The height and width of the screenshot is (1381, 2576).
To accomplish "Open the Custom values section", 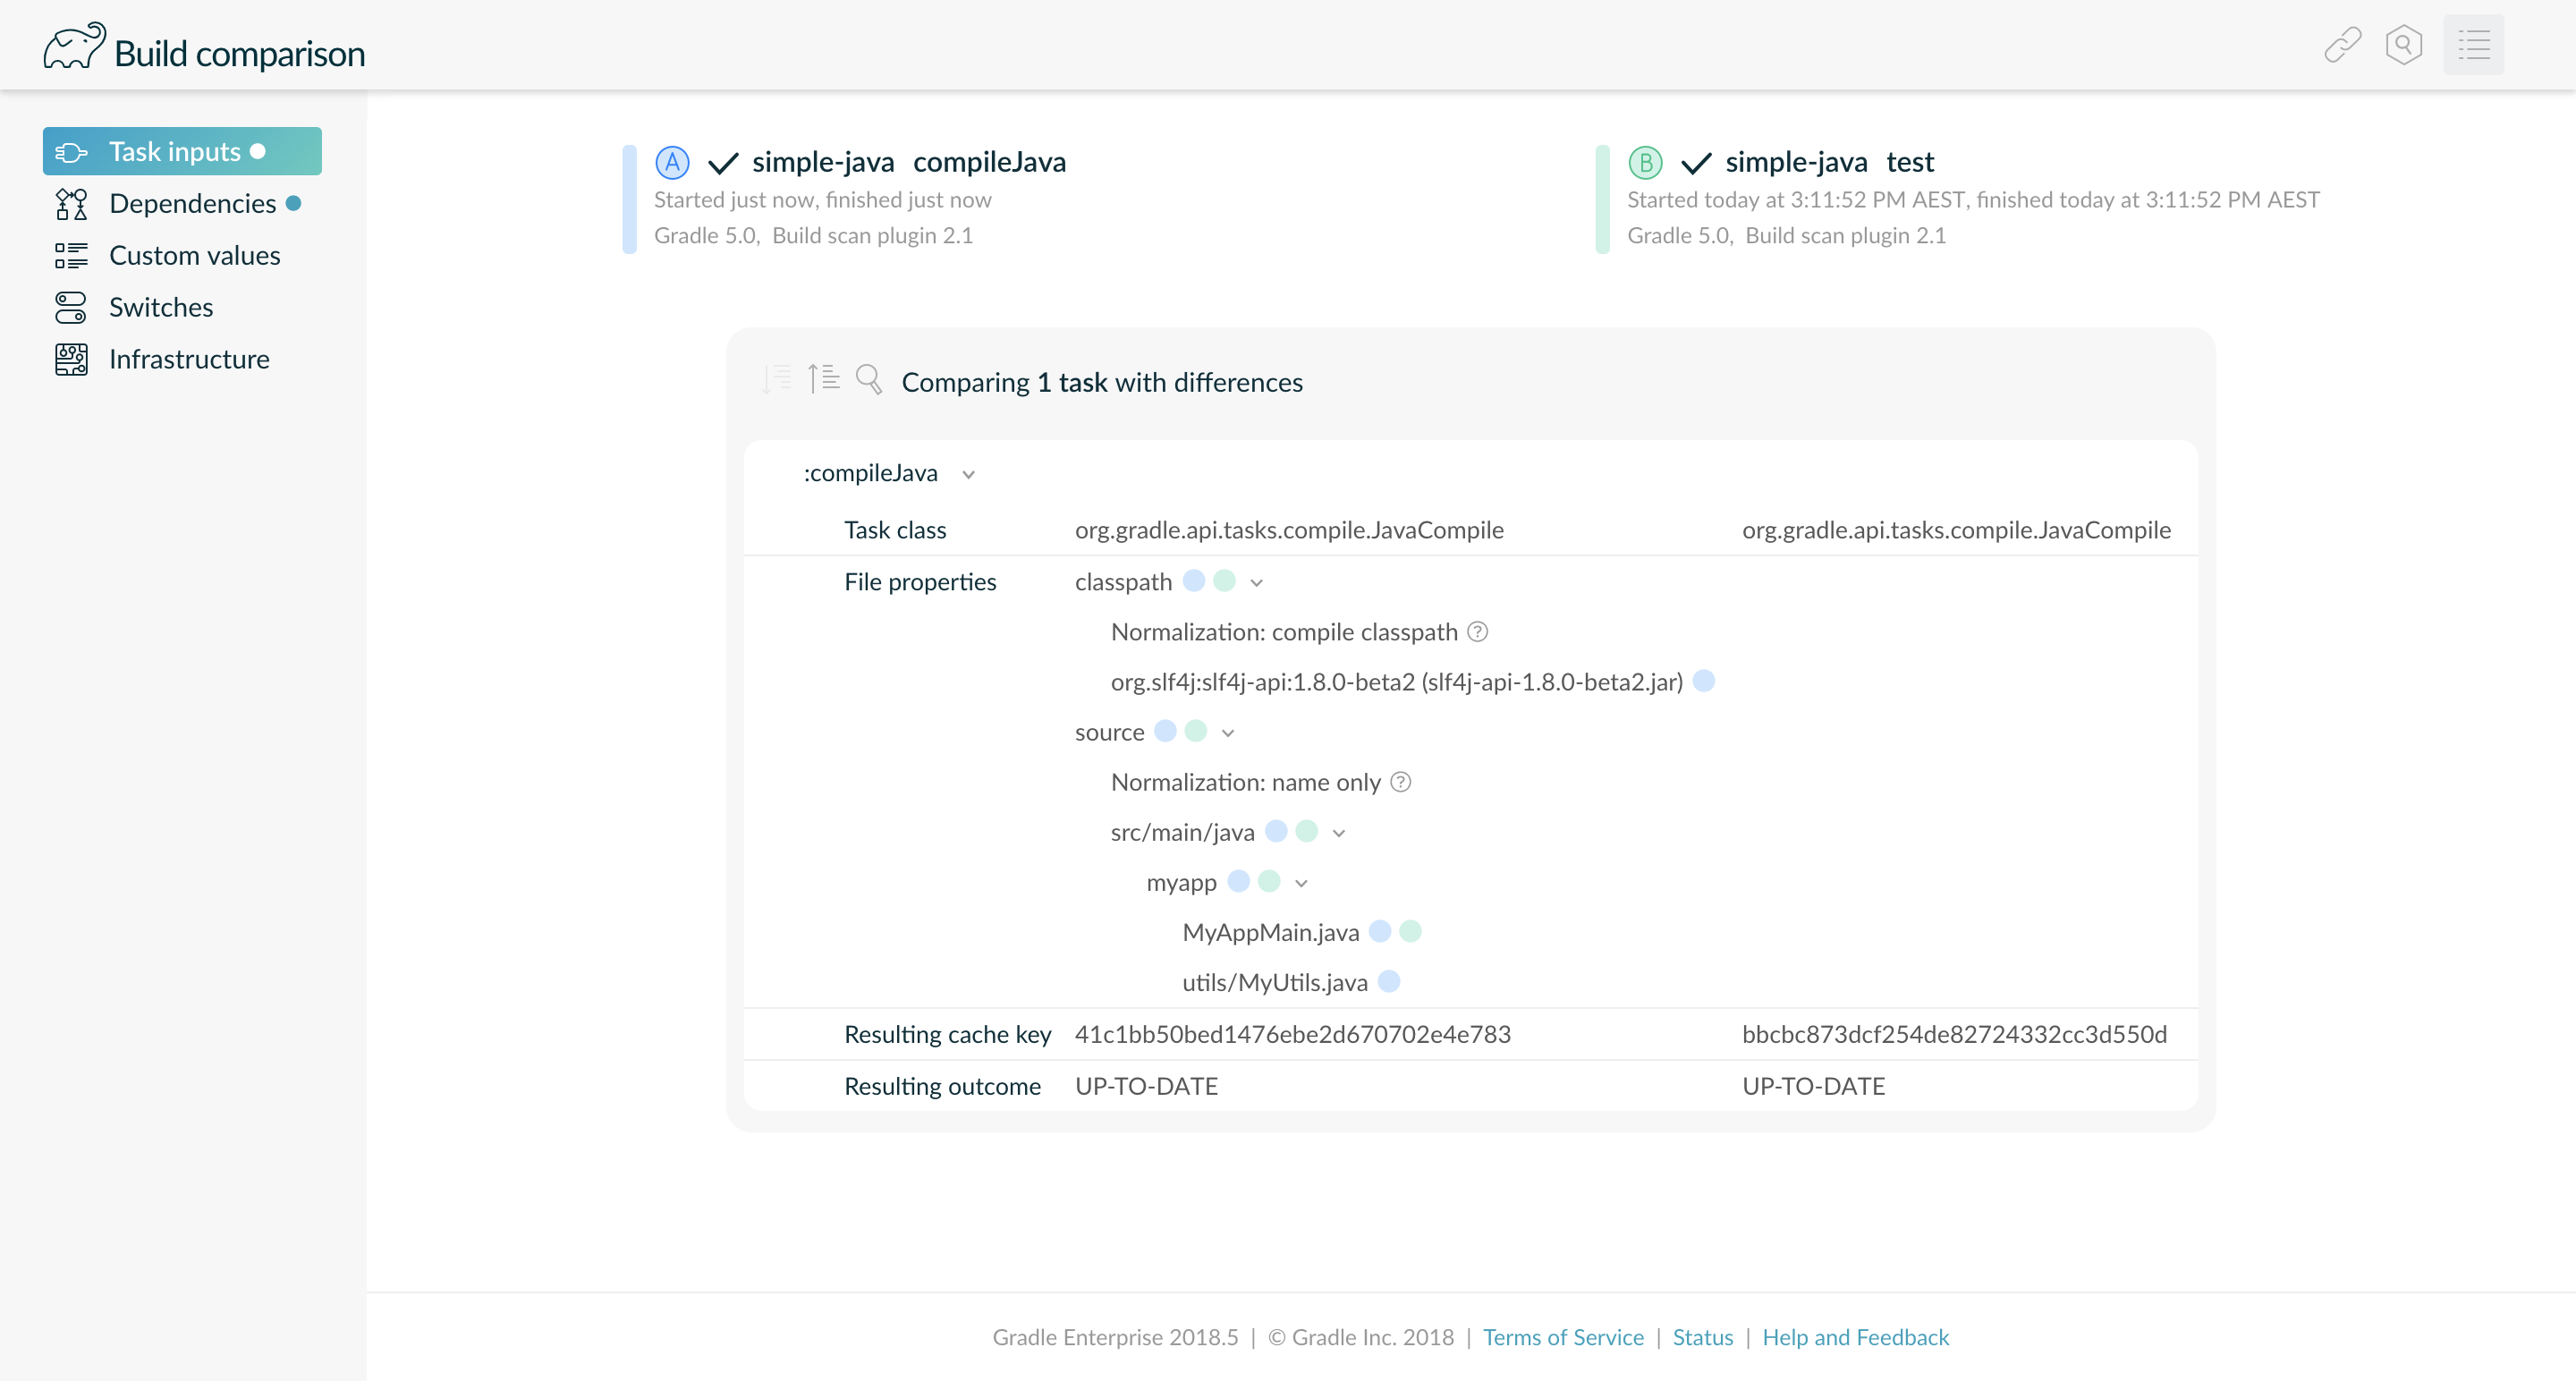I will coord(194,256).
